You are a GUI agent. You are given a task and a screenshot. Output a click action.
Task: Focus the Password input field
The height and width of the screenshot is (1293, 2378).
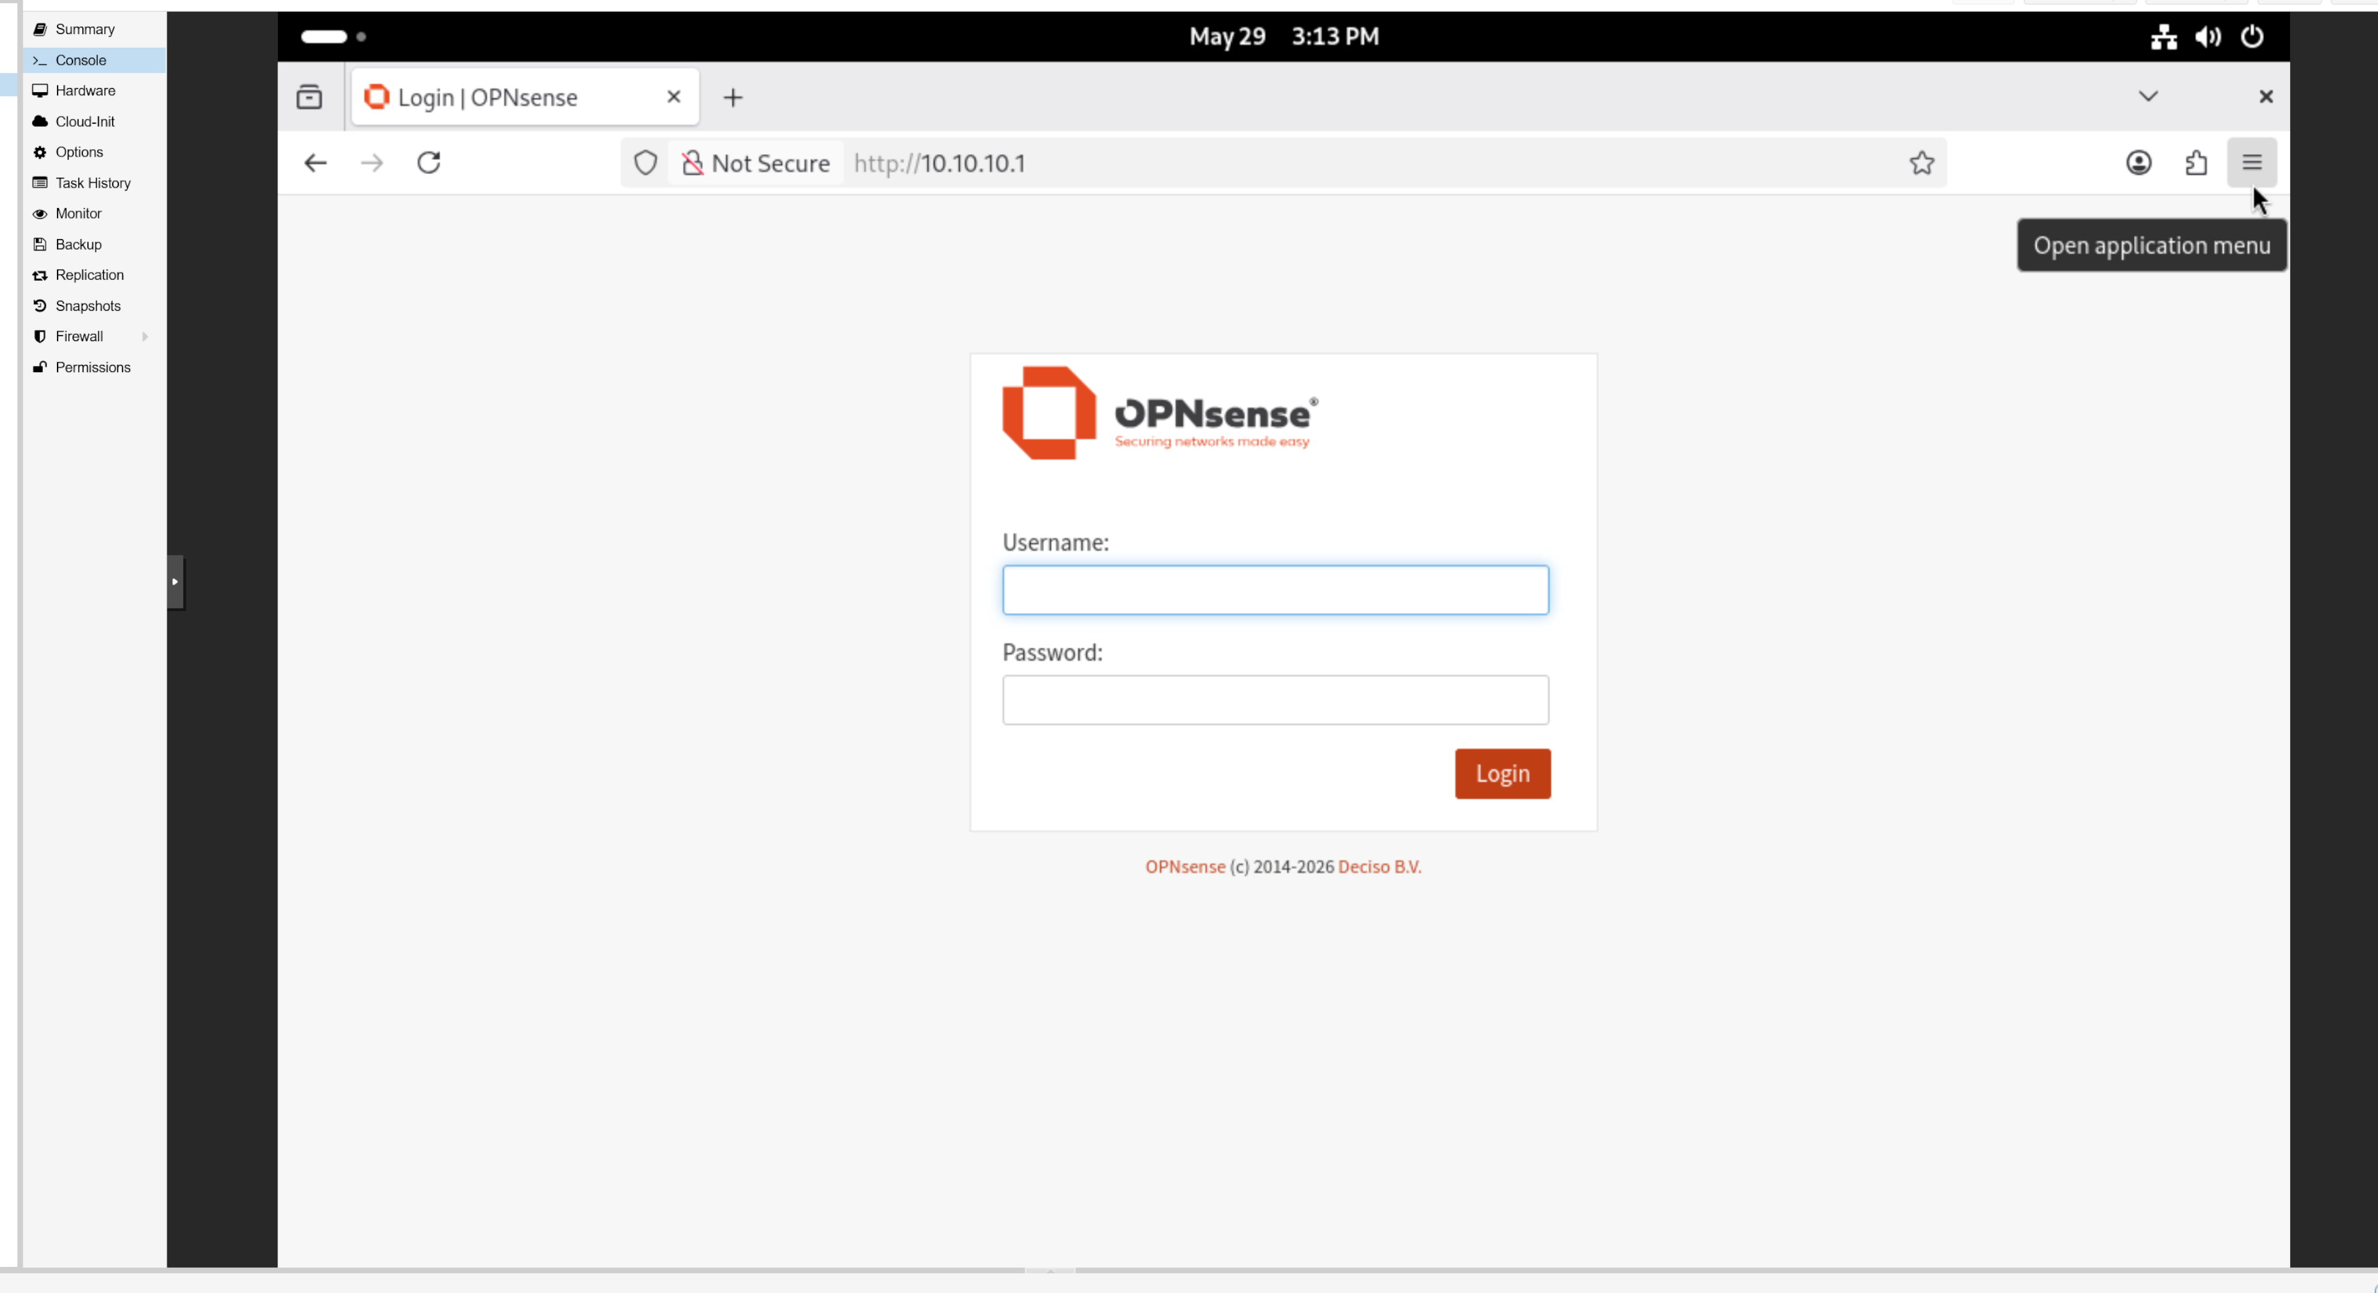coord(1276,700)
